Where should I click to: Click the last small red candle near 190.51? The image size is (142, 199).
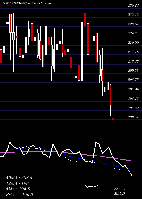coord(113,119)
